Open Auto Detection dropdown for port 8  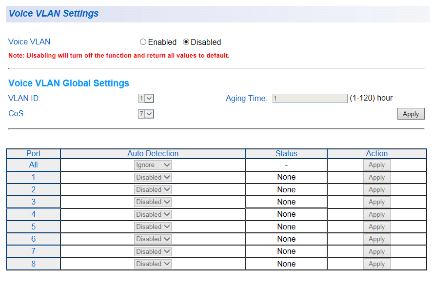(153, 264)
